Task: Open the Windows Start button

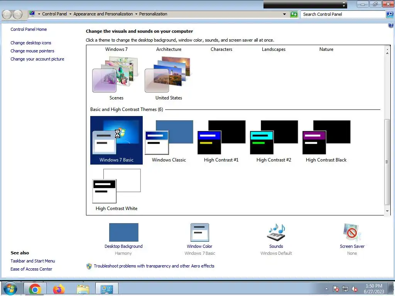Action: point(10,288)
